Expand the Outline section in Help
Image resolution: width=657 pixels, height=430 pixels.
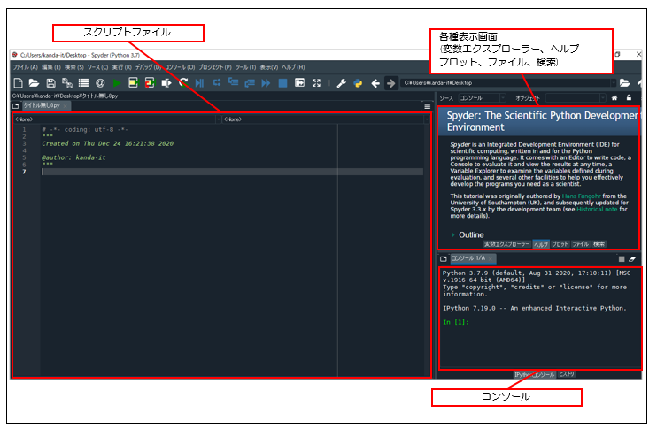(x=453, y=234)
